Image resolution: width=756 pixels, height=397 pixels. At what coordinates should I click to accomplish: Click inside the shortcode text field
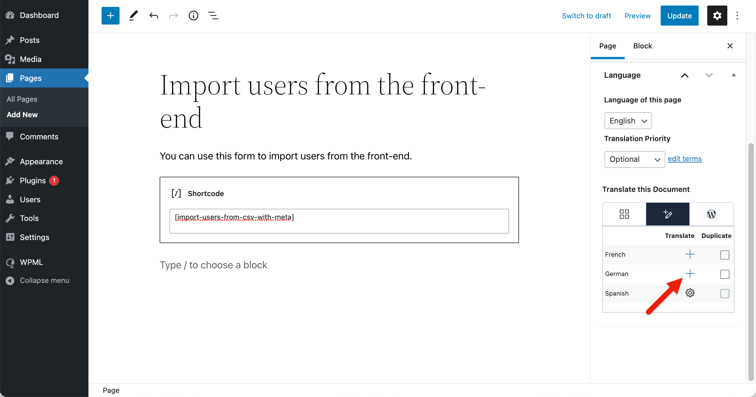point(339,221)
